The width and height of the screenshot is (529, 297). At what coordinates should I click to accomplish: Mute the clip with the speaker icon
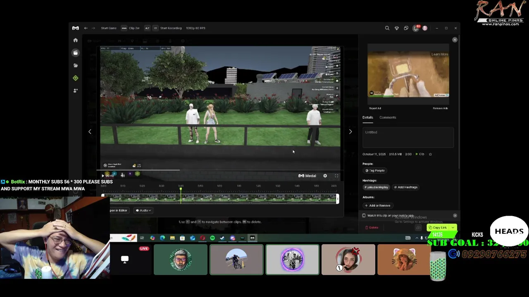(x=123, y=175)
